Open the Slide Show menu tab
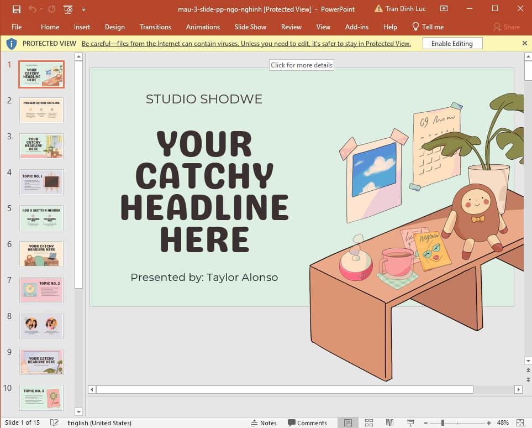This screenshot has height=428, width=532. (x=250, y=27)
